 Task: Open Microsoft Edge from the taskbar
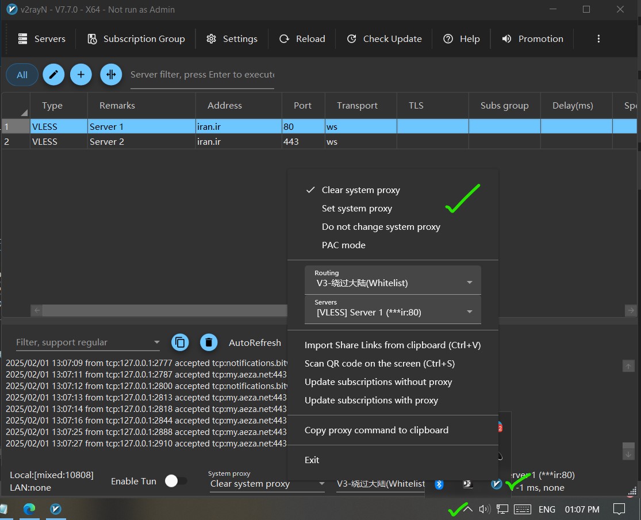click(x=29, y=509)
